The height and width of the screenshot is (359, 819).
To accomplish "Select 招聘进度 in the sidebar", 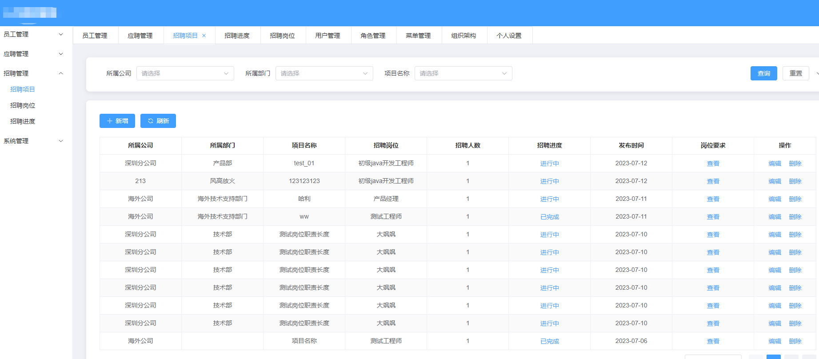I will point(23,121).
